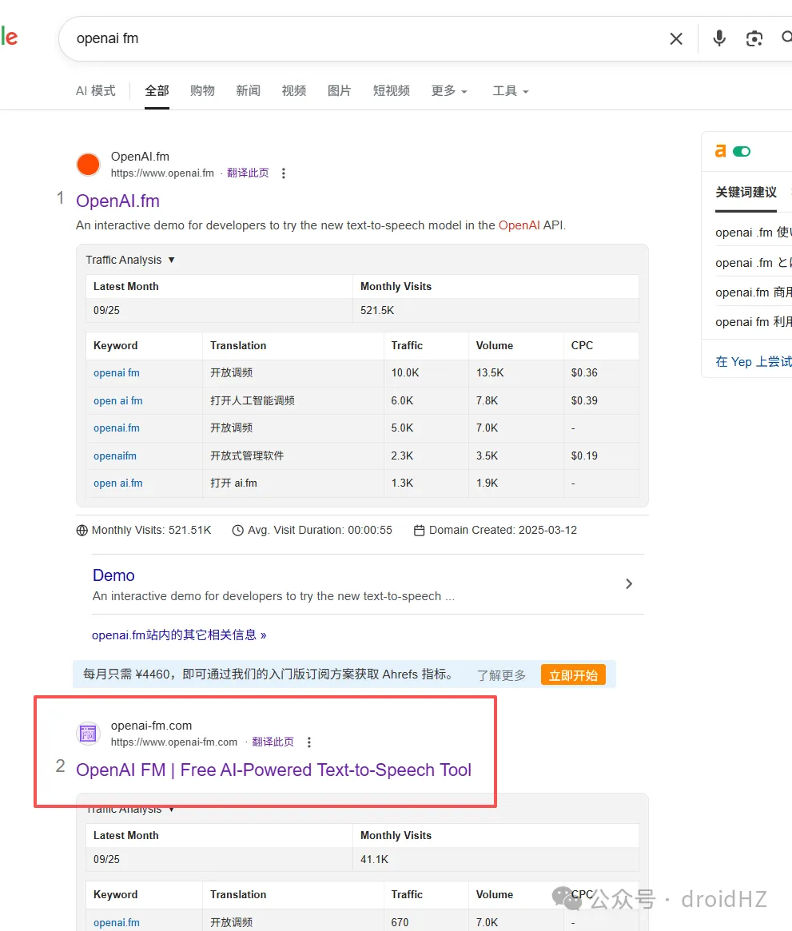The width and height of the screenshot is (792, 931).
Task: Collapse the first Traffic Analysis panel
Action: (x=130, y=260)
